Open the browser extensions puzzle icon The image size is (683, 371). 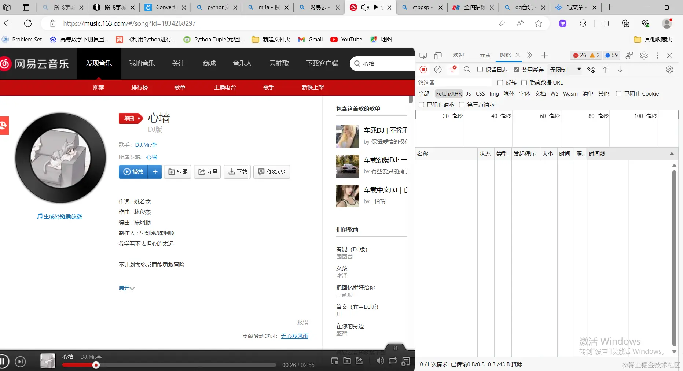583,23
